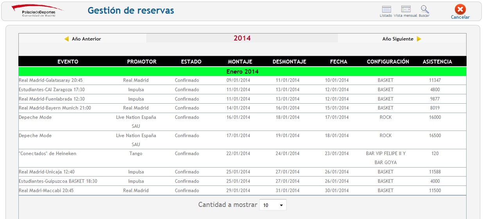Sort by the CONFIGURACIÓN column header

[388, 62]
